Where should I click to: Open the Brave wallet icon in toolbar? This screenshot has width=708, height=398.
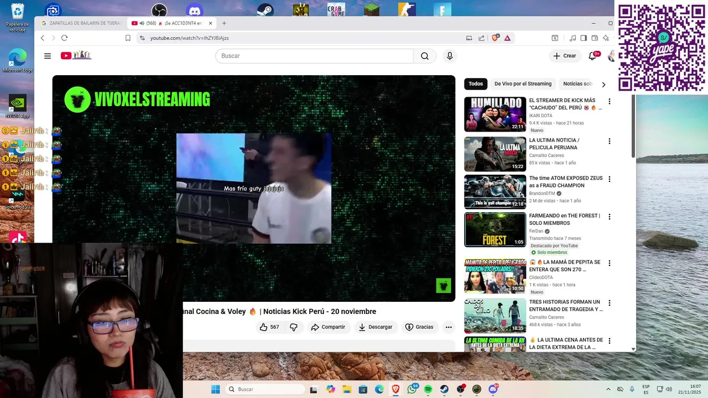click(x=595, y=38)
